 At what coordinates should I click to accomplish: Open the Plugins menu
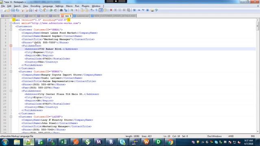[86, 6]
